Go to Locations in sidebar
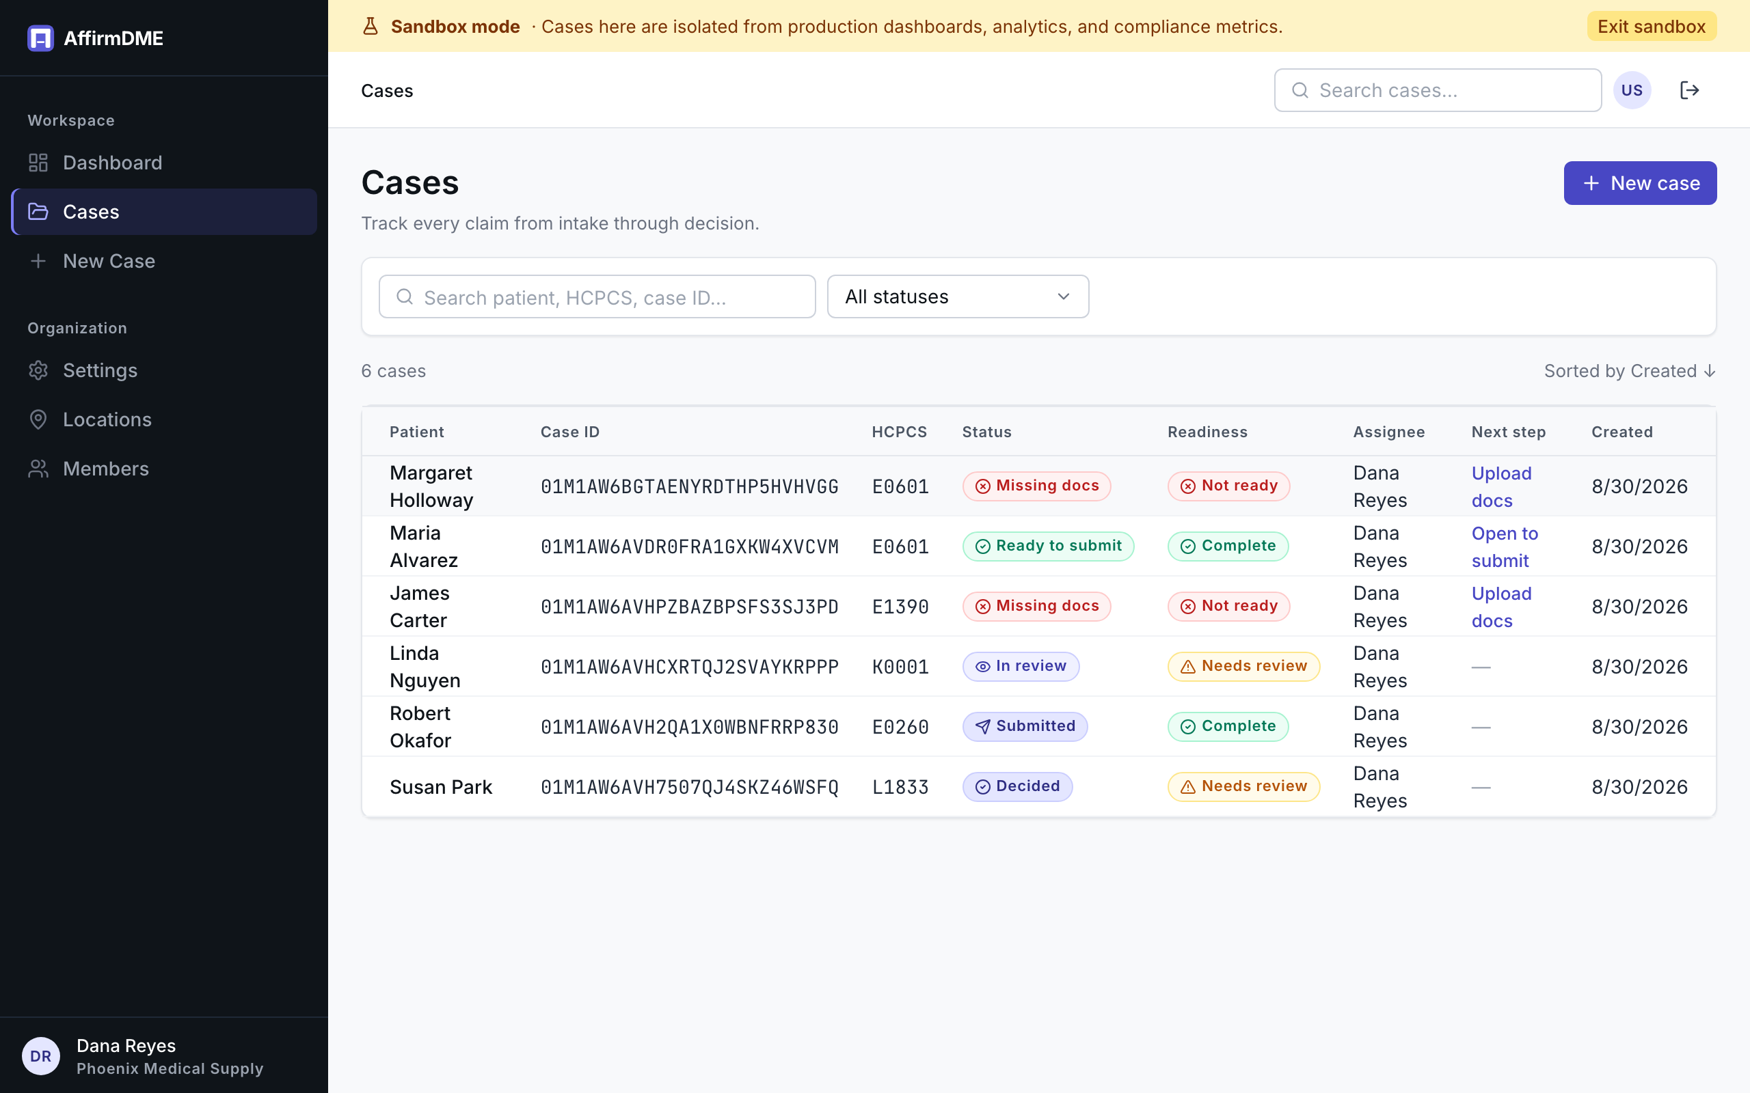The width and height of the screenshot is (1750, 1093). pos(164,419)
